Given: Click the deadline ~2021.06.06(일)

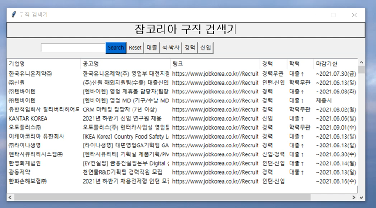Looking at the screenshot, I should coord(336,118).
